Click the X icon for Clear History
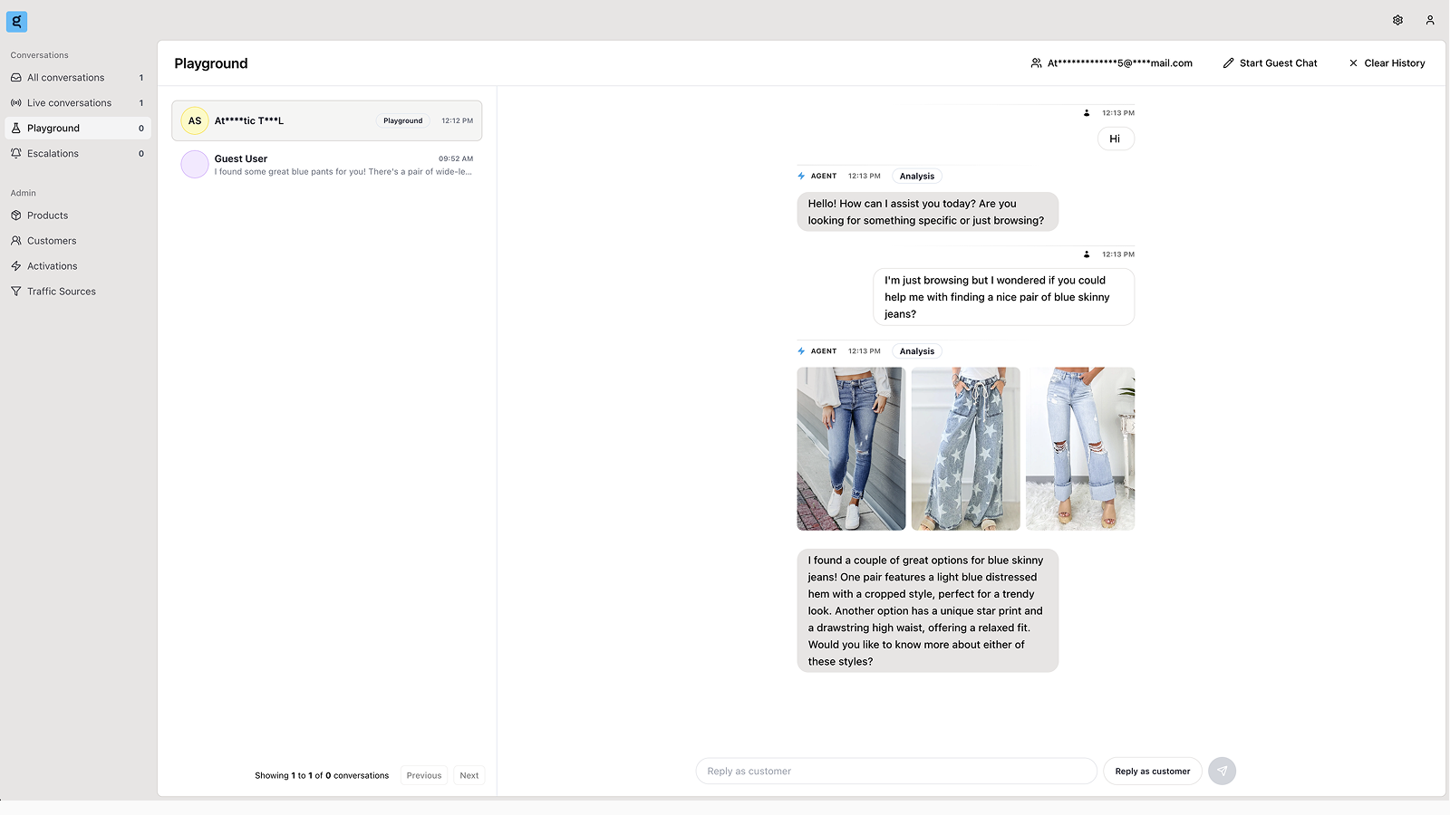The image size is (1450, 815). (1353, 63)
